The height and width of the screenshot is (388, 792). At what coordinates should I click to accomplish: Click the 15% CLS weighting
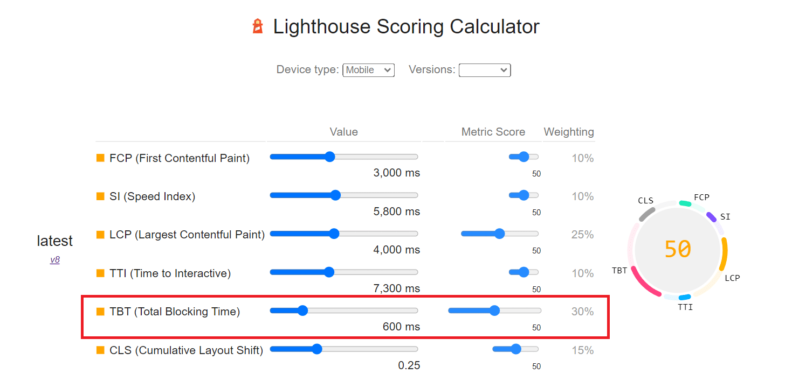pyautogui.click(x=583, y=350)
